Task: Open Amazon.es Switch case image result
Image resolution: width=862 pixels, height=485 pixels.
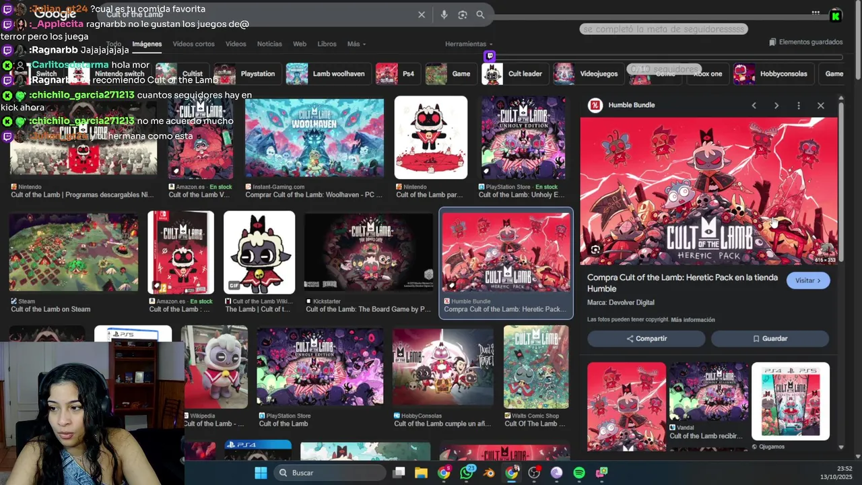Action: tap(181, 253)
